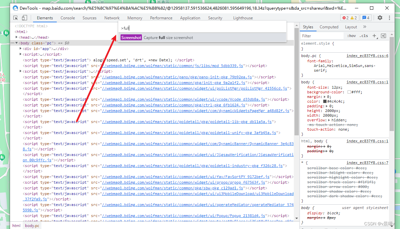Open DevTools settings gear

(x=380, y=18)
